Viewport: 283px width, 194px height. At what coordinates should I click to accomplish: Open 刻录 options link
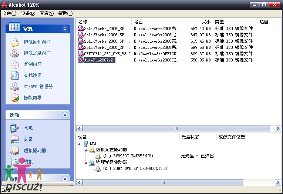point(28,140)
